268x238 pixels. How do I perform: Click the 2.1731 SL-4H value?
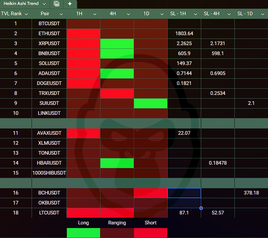(218, 43)
